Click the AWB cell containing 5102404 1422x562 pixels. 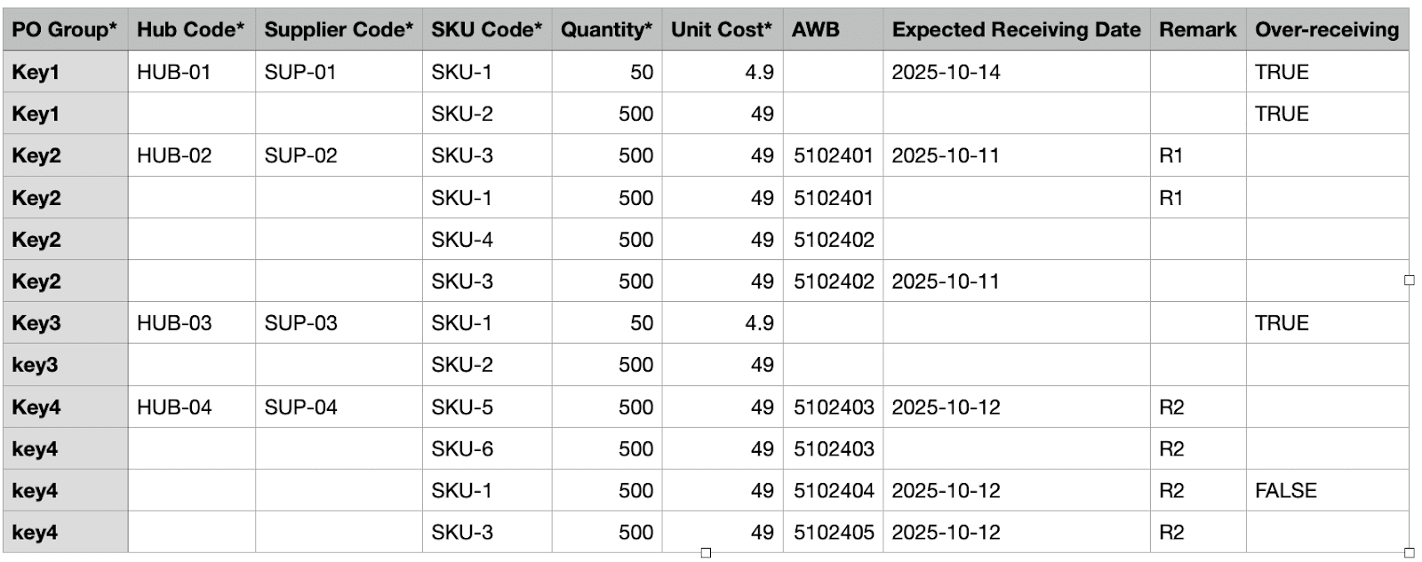point(834,491)
